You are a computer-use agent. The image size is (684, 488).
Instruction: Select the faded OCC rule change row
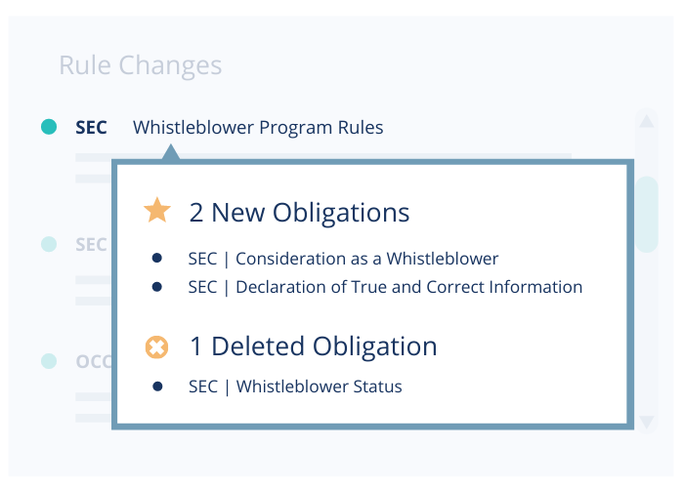coord(94,361)
